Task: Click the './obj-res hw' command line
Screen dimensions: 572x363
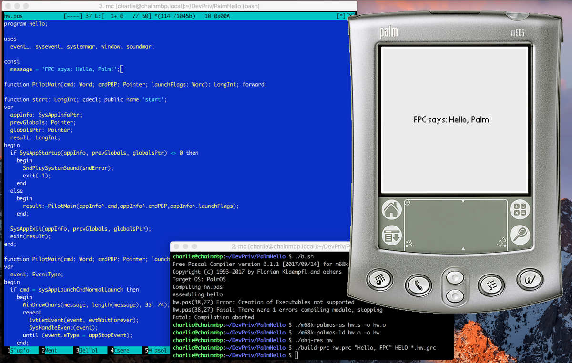Action: tap(314, 341)
